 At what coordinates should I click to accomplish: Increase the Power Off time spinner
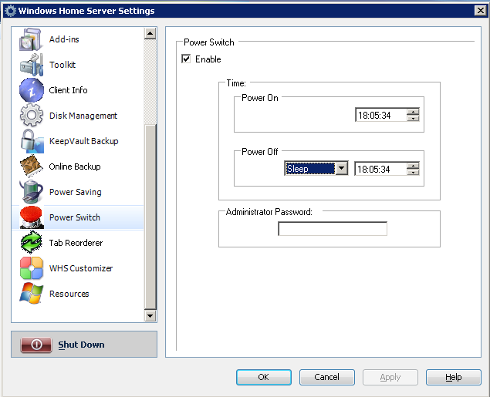tap(413, 166)
